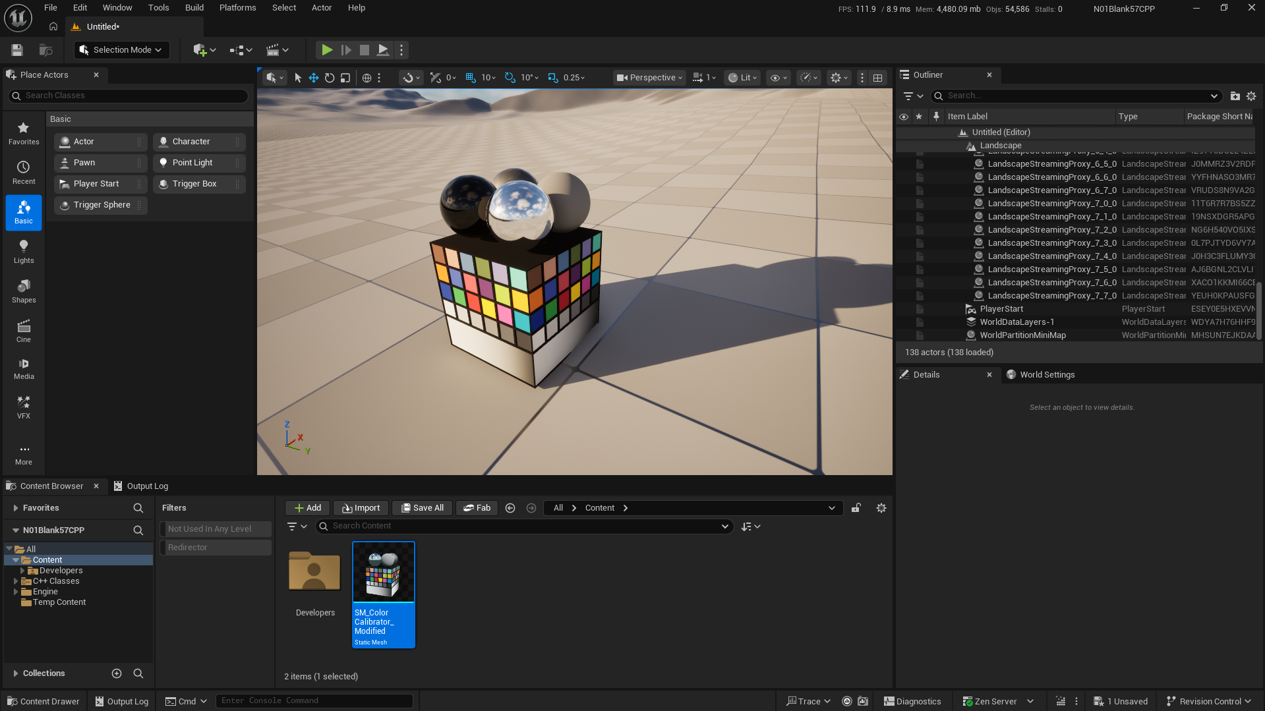Open the VFX category in Place Actors
Image resolution: width=1265 pixels, height=711 pixels.
[24, 408]
